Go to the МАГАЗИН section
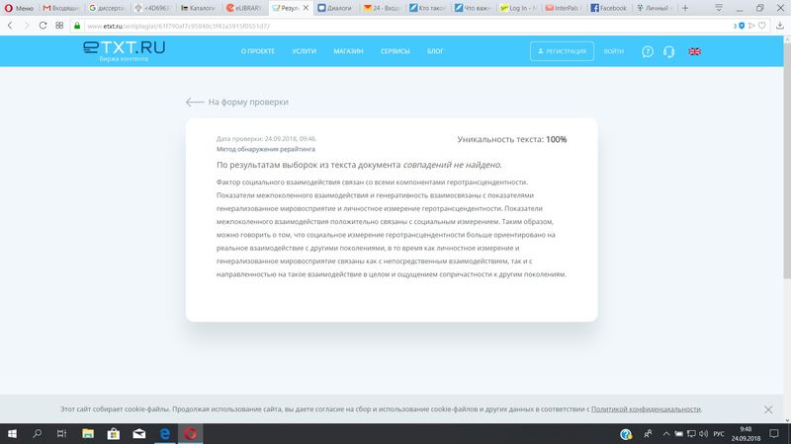Image resolution: width=791 pixels, height=444 pixels. [348, 51]
